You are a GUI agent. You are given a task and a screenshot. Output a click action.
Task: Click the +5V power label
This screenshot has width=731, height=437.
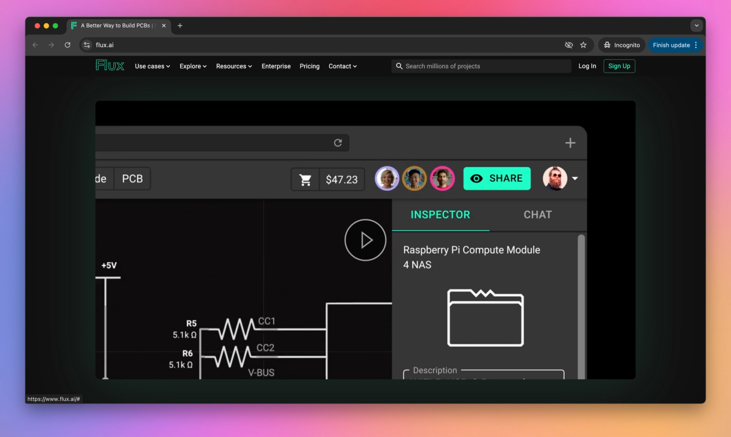pos(109,266)
